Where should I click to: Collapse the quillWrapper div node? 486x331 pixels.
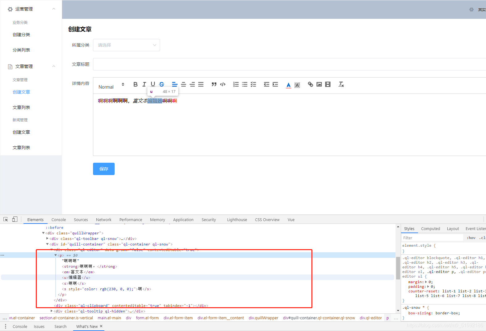coord(44,233)
